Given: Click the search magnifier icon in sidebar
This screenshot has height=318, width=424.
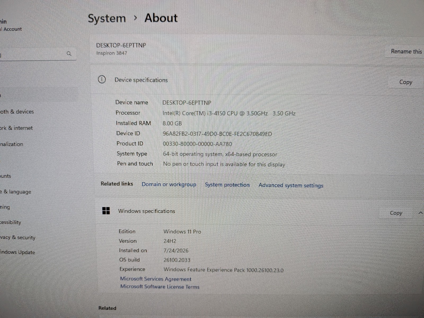Looking at the screenshot, I should 69,54.
